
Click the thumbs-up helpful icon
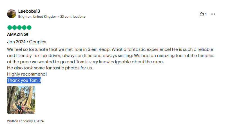point(201,14)
